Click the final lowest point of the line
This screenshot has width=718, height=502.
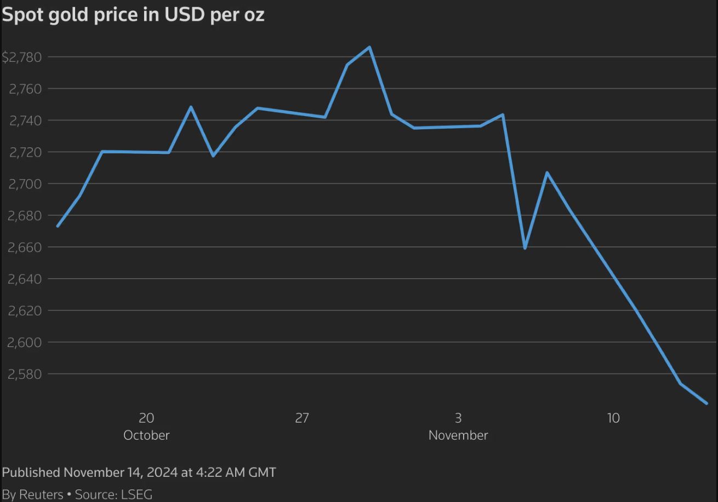pyautogui.click(x=706, y=403)
